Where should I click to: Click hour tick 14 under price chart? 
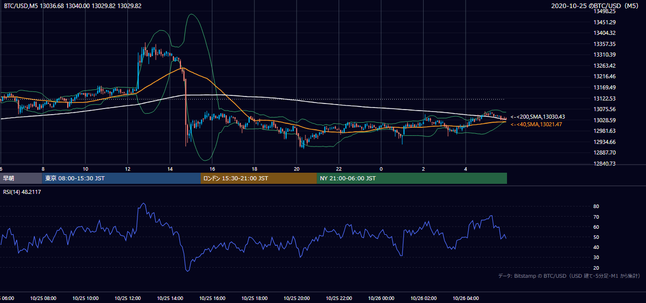(170, 169)
